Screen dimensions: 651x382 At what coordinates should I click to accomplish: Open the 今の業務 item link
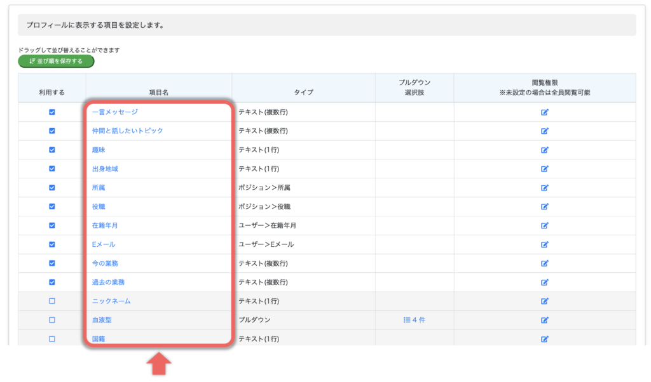(105, 263)
